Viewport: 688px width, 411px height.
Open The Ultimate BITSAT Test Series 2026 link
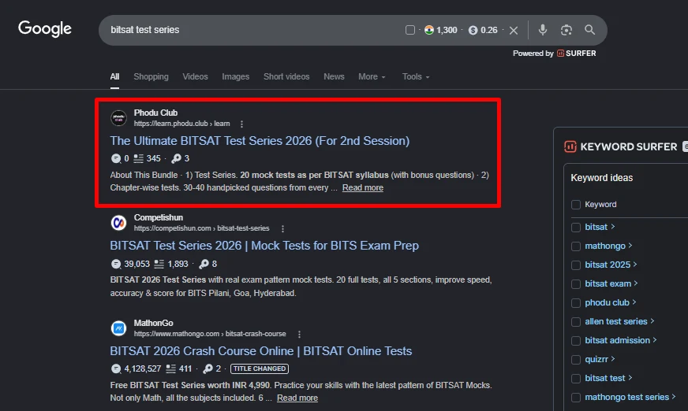(x=260, y=141)
